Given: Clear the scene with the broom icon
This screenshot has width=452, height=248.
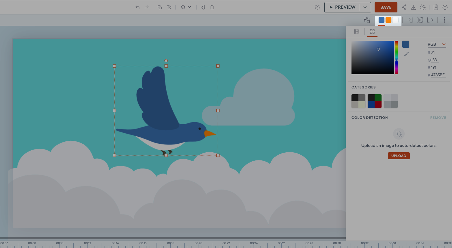Looking at the screenshot, I should coord(203,7).
